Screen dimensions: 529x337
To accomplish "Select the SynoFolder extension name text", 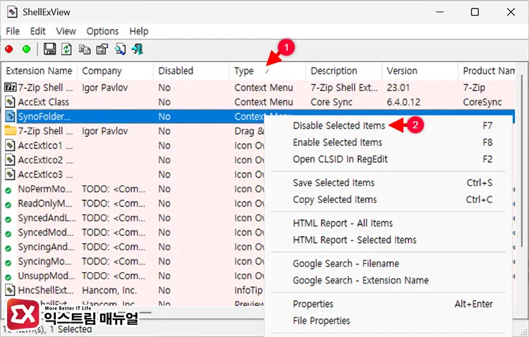I will pyautogui.click(x=44, y=117).
